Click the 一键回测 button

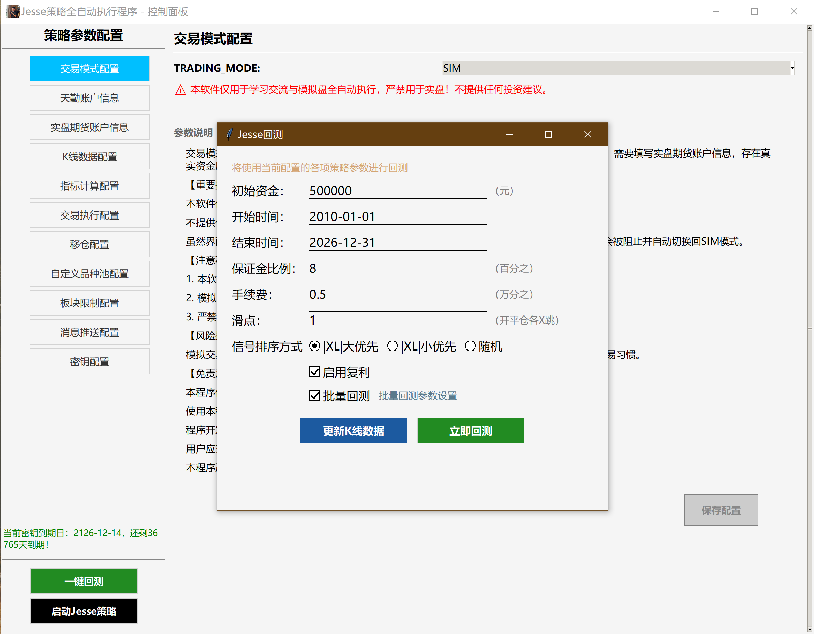84,580
